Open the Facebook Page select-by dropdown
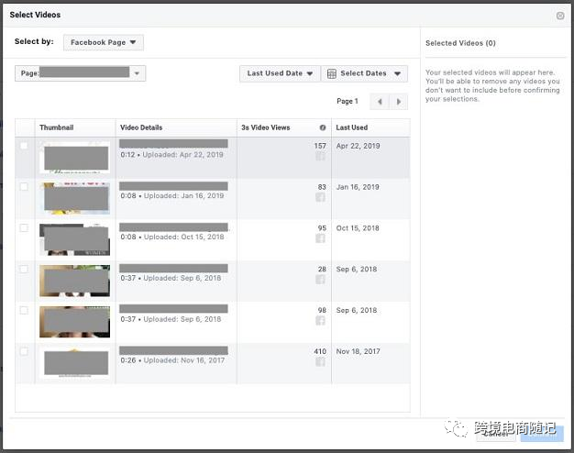This screenshot has height=453, width=574. point(104,42)
